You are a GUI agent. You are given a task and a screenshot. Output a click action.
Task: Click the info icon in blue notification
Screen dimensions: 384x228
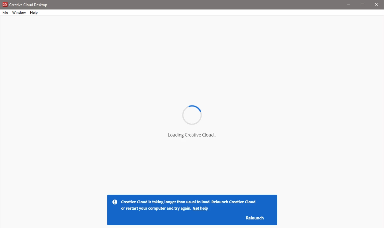115,202
